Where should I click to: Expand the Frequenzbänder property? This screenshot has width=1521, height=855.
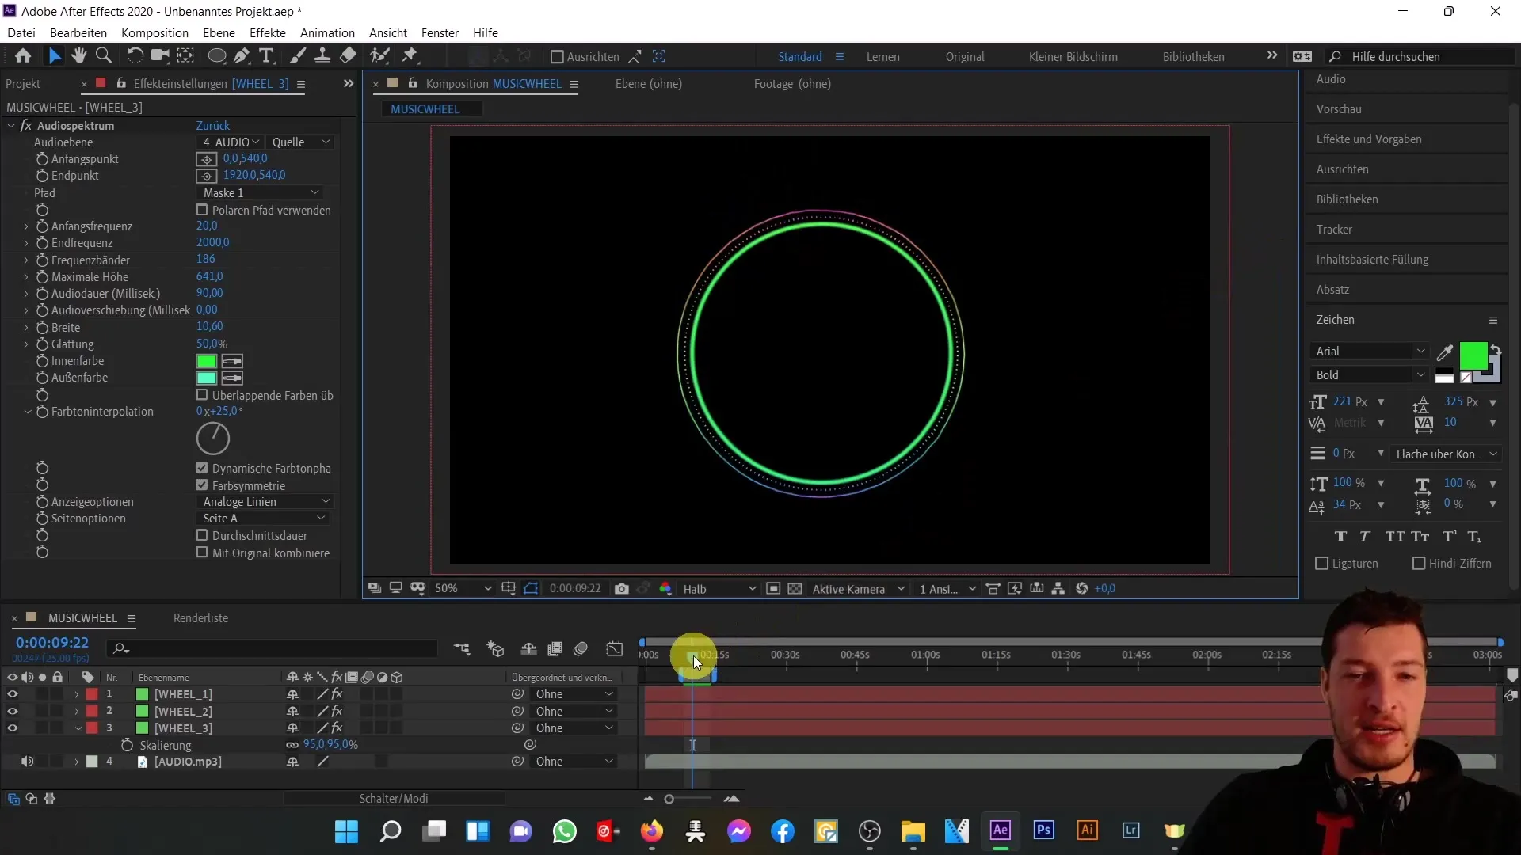point(26,260)
